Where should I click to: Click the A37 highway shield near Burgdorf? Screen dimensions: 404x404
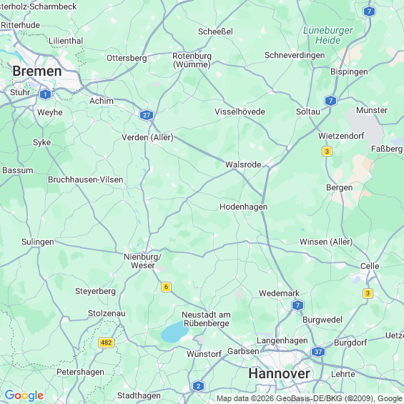pyautogui.click(x=318, y=352)
